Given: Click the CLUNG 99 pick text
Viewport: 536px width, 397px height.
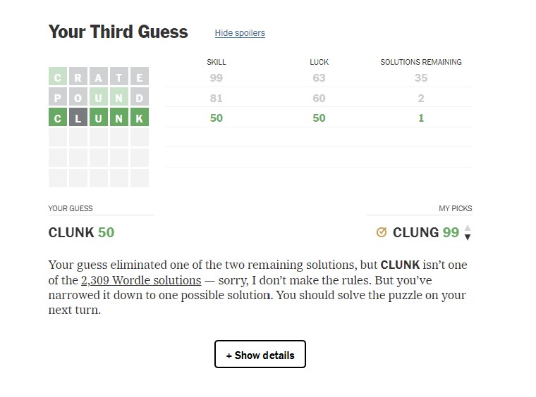Looking at the screenshot, I should tap(425, 233).
